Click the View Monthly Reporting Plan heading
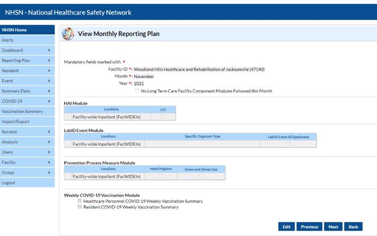377x236 pixels. [x=119, y=34]
